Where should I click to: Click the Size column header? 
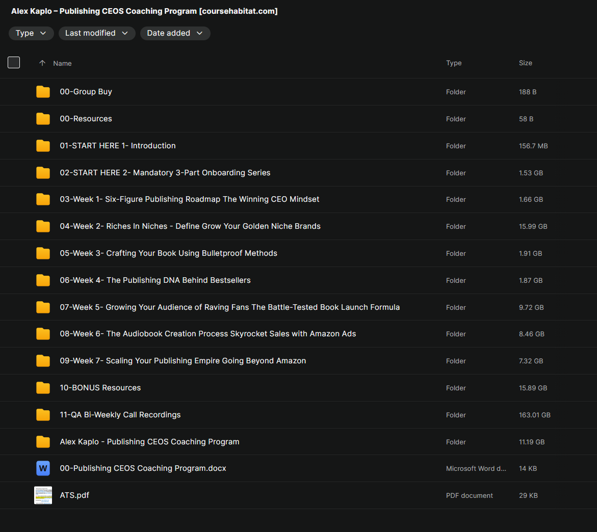pos(525,63)
